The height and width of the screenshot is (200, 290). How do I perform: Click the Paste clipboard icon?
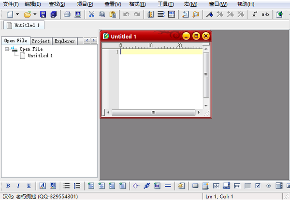[x=112, y=14]
